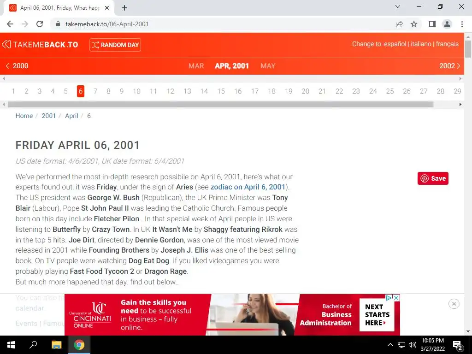View site security lock icon
Image resolution: width=472 pixels, height=354 pixels.
[59, 24]
